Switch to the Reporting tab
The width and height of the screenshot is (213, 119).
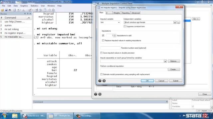coord(126,13)
